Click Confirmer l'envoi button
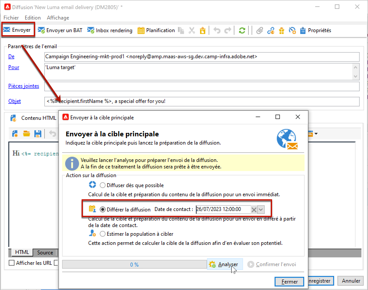This screenshot has width=368, height=290. tap(272, 264)
